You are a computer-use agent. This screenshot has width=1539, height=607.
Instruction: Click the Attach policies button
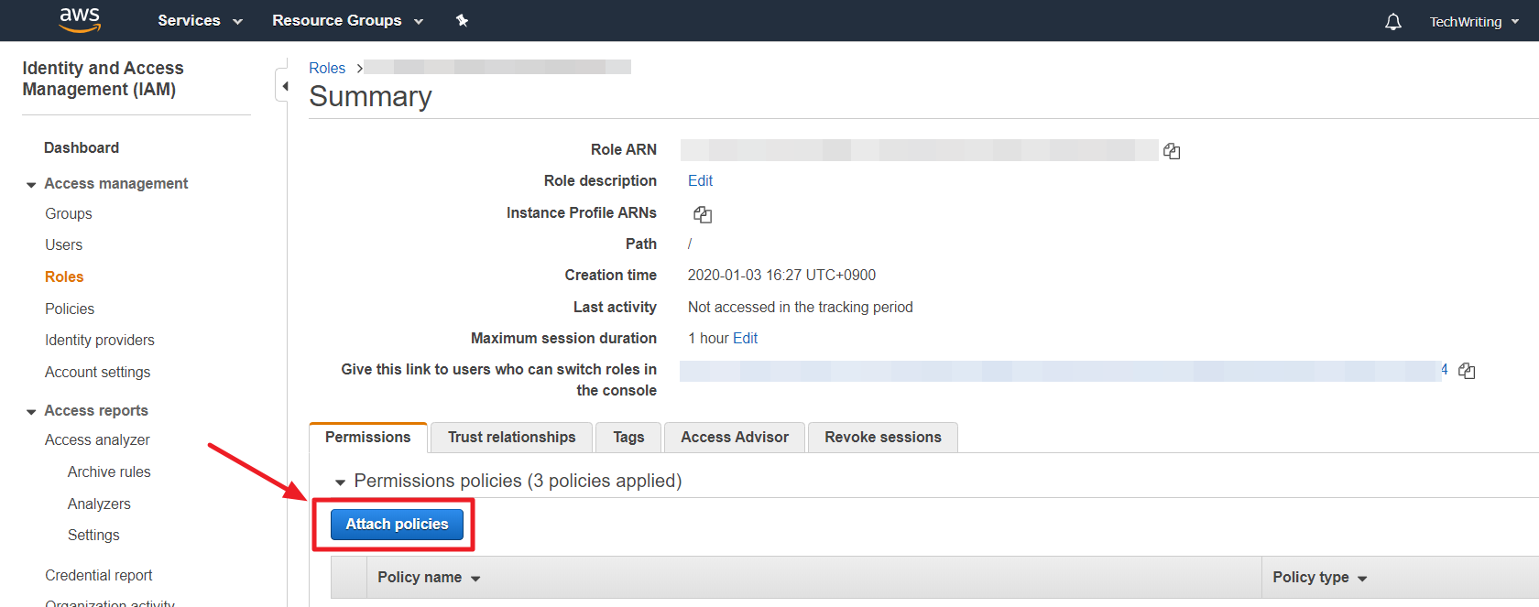397,525
